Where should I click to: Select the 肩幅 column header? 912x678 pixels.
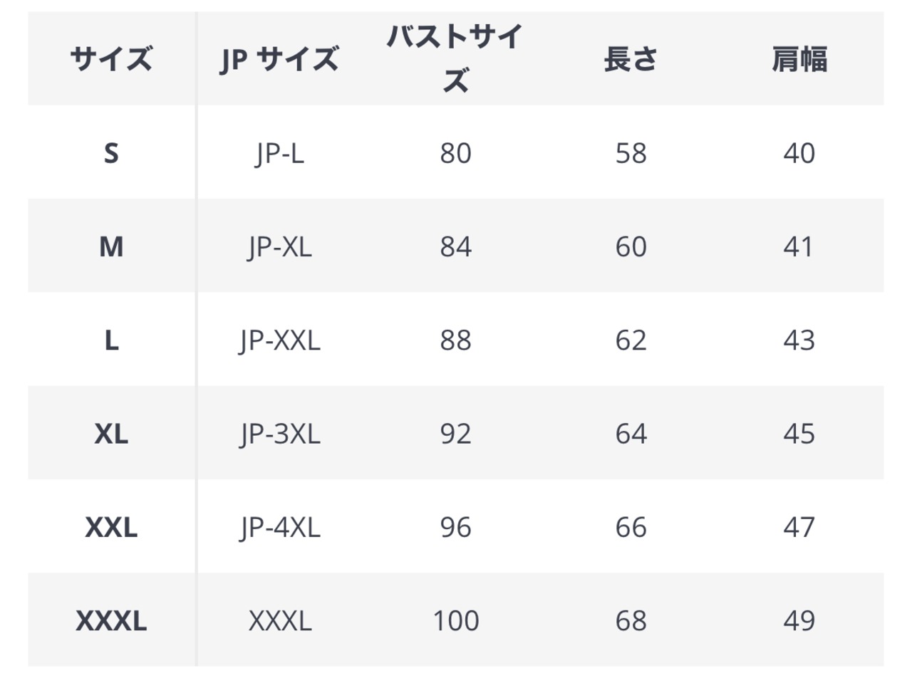click(799, 60)
